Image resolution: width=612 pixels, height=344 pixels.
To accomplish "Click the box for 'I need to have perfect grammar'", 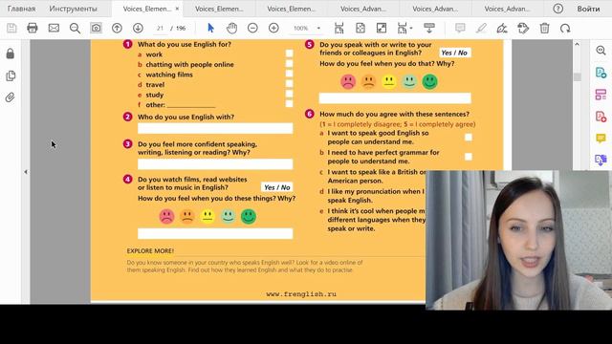I will pos(469,157).
